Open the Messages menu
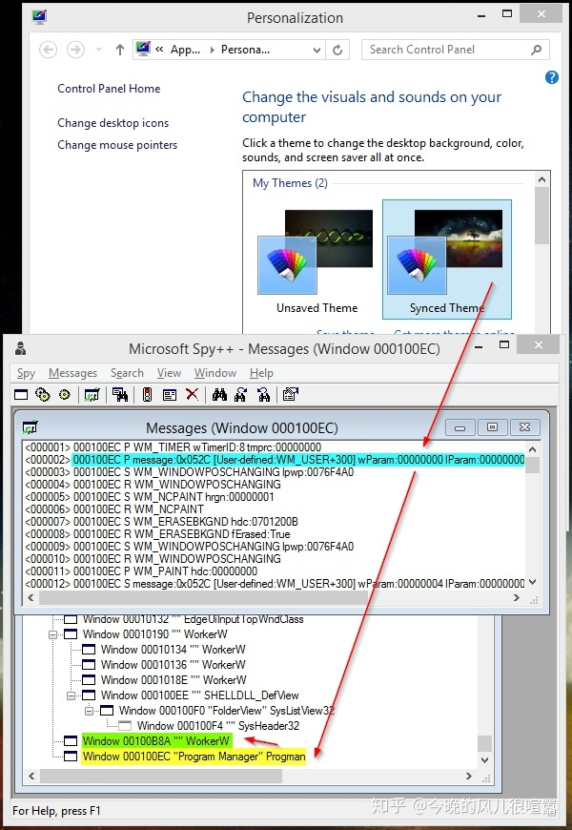The height and width of the screenshot is (830, 572). (73, 373)
